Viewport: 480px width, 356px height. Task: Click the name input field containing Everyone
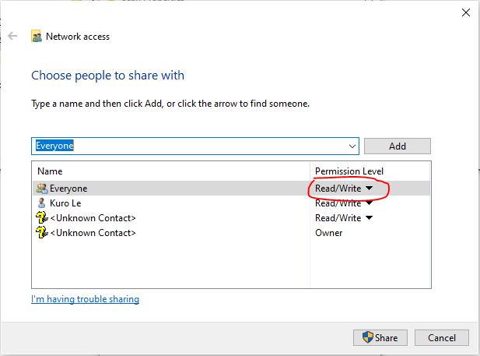coord(187,146)
